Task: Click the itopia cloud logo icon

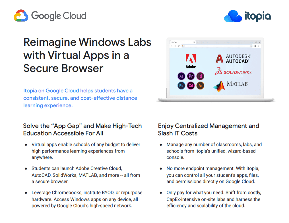Action: (x=233, y=16)
